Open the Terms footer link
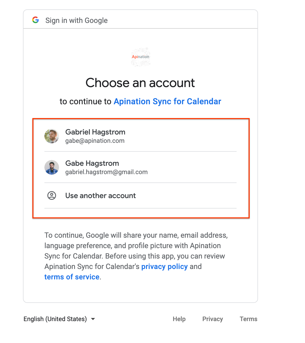This screenshot has height=343, width=305. [248, 319]
